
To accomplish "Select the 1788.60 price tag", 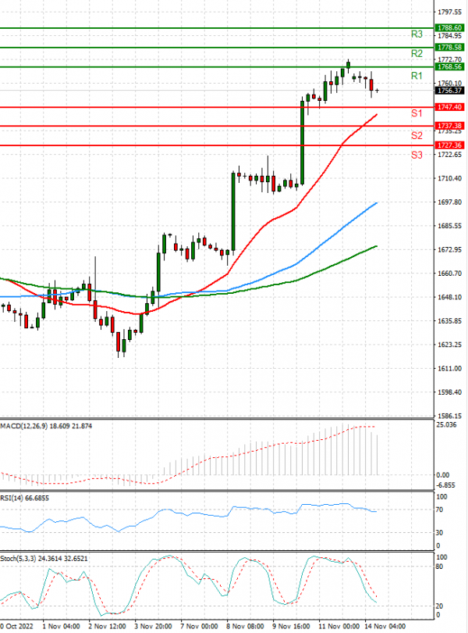I will tap(449, 28).
